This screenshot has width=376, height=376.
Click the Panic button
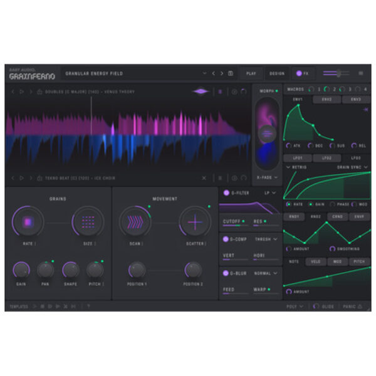(352, 306)
